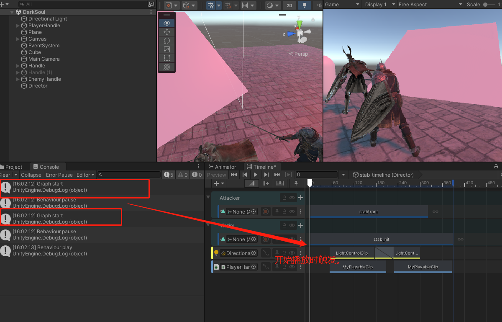Lock the PlayerHandle playable track
The height and width of the screenshot is (322, 502).
click(284, 267)
